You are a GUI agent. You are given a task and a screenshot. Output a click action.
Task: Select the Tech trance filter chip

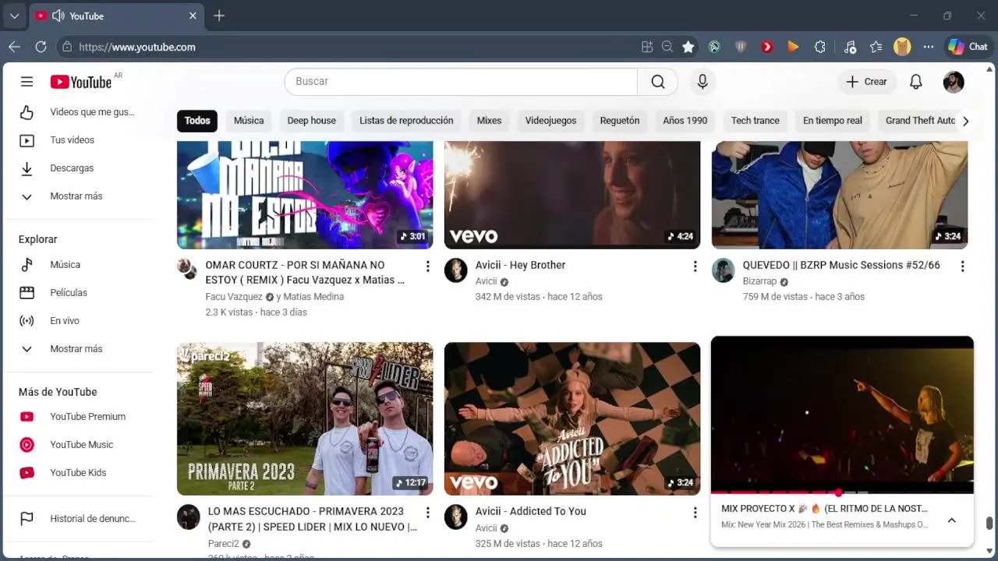click(x=755, y=121)
